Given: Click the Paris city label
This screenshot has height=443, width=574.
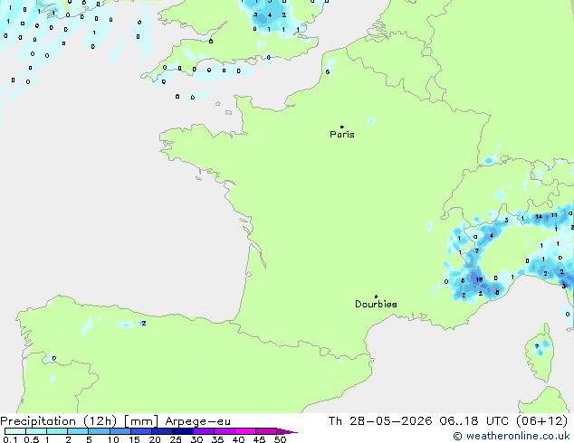Looking at the screenshot, I should [342, 135].
